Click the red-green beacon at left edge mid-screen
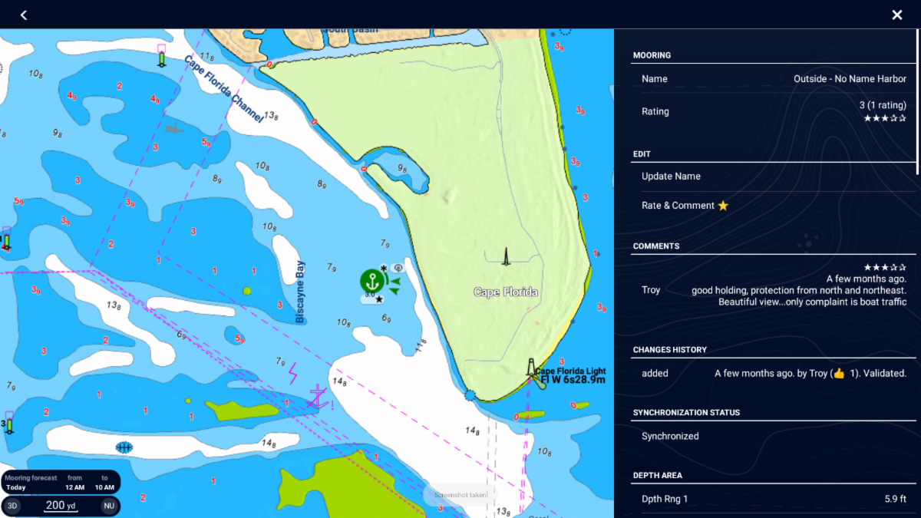 point(6,239)
